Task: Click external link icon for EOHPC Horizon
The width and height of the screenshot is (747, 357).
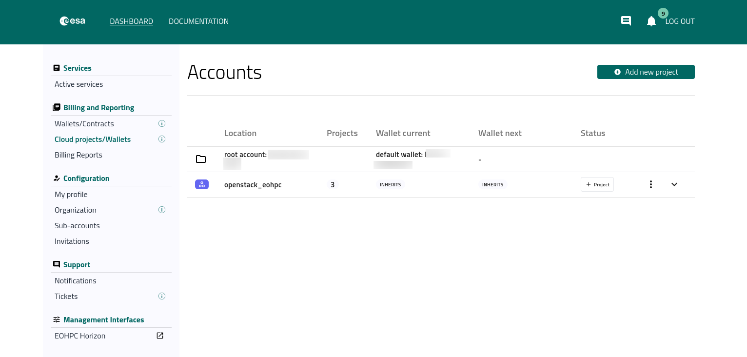Action: [x=160, y=336]
